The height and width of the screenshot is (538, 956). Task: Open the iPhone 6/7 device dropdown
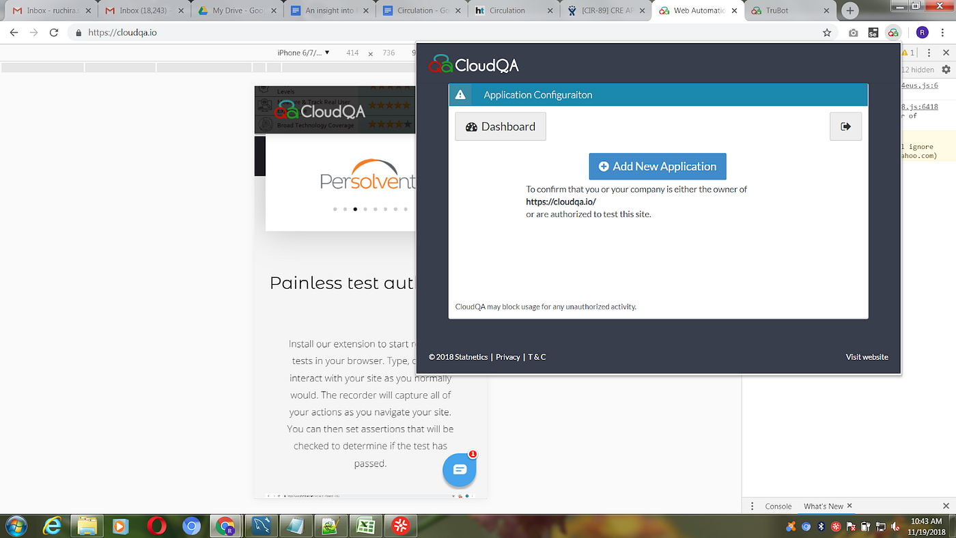pos(303,53)
